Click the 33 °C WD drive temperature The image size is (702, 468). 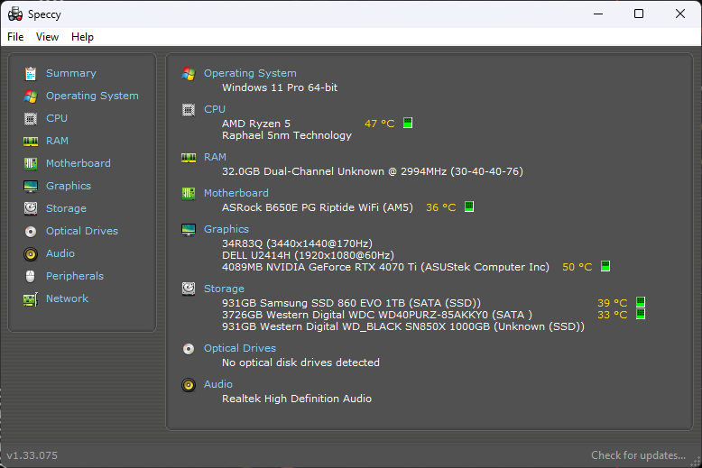613,315
